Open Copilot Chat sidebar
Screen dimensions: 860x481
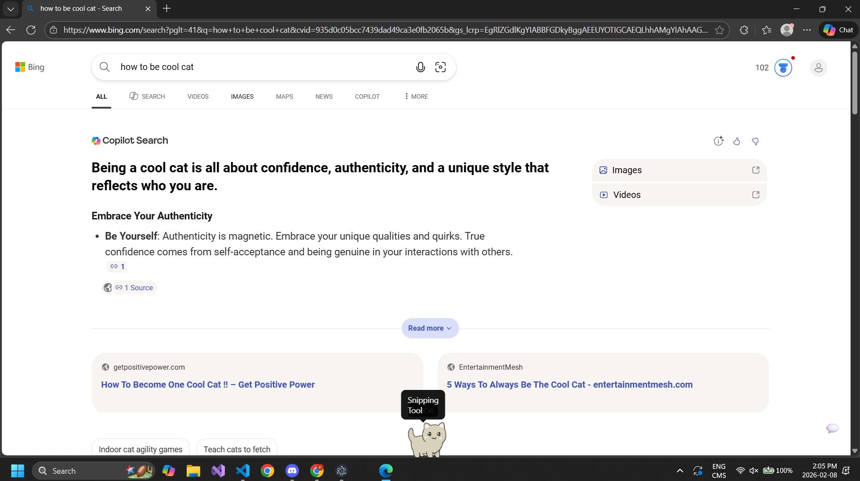(838, 30)
